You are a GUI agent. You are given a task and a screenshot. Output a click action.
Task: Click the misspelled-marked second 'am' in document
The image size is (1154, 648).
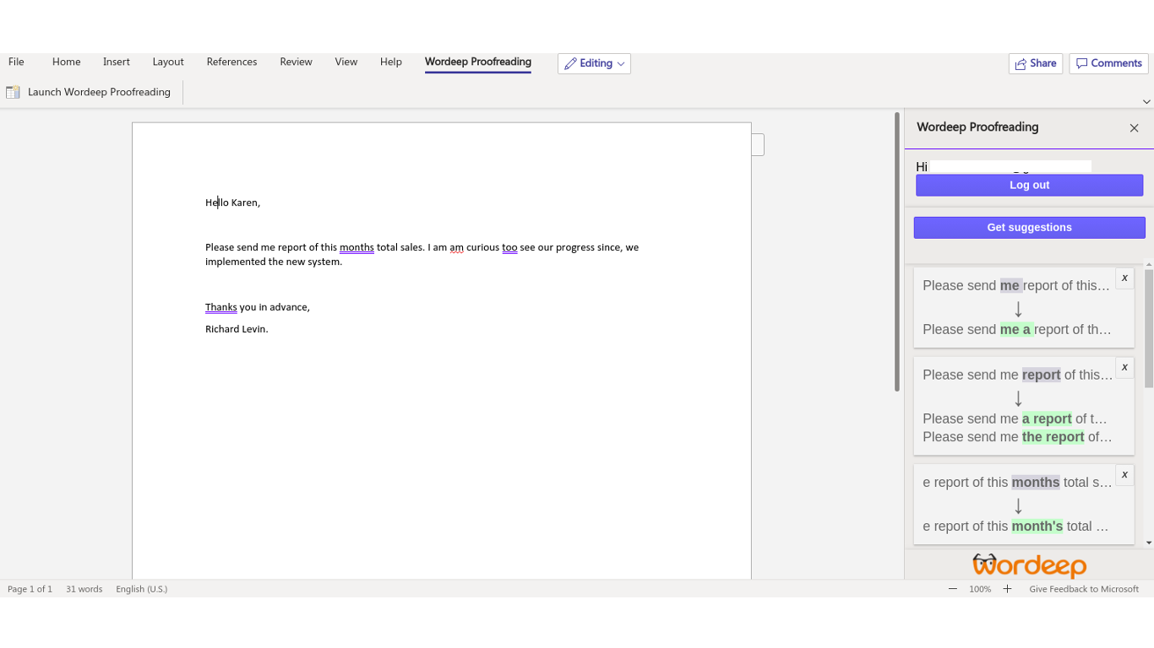click(x=456, y=247)
